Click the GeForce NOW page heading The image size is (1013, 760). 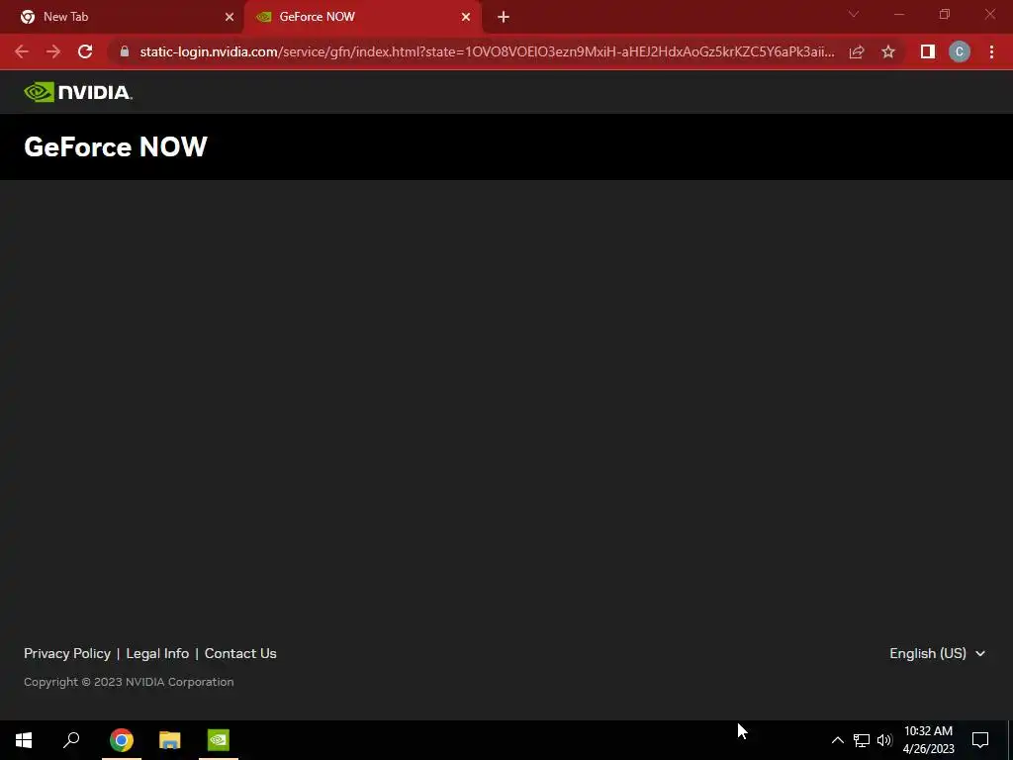(x=116, y=146)
